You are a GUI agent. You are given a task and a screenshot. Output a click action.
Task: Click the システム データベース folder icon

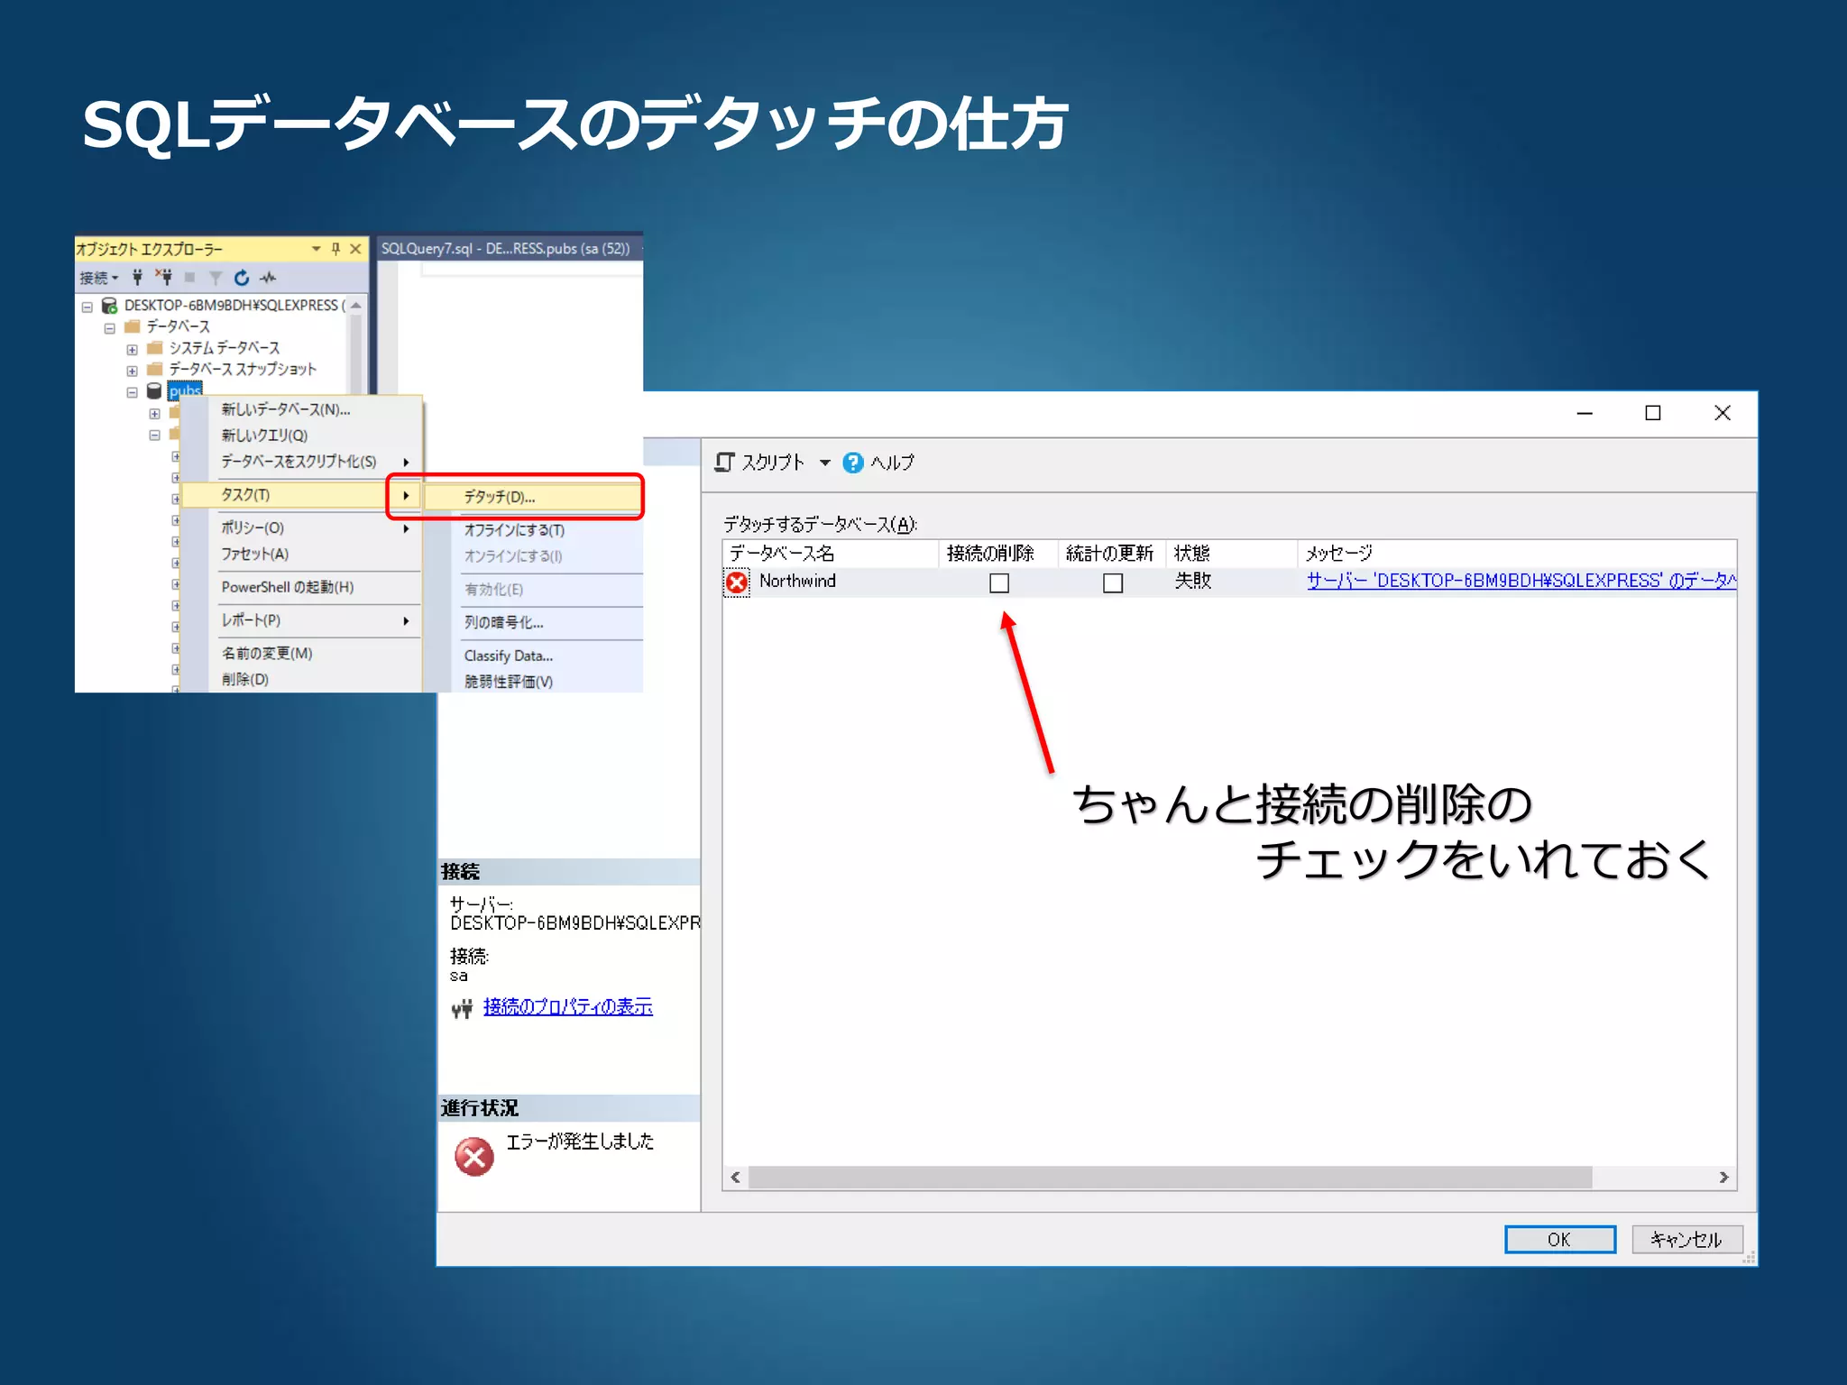tap(154, 347)
